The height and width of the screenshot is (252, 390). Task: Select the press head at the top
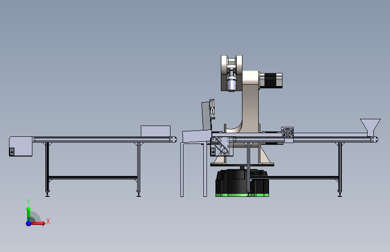point(232,73)
